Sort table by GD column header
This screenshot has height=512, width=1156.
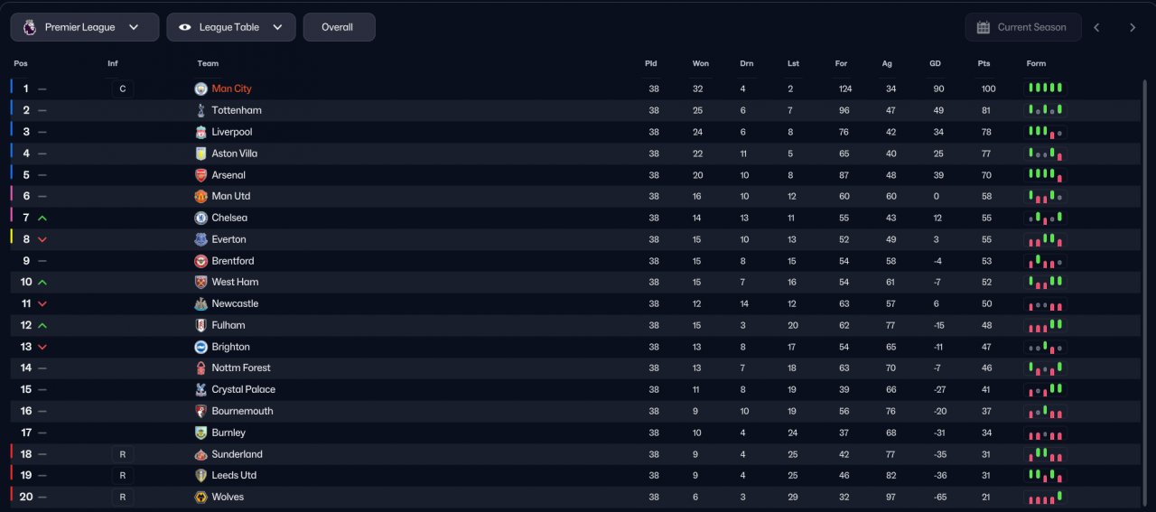[935, 63]
